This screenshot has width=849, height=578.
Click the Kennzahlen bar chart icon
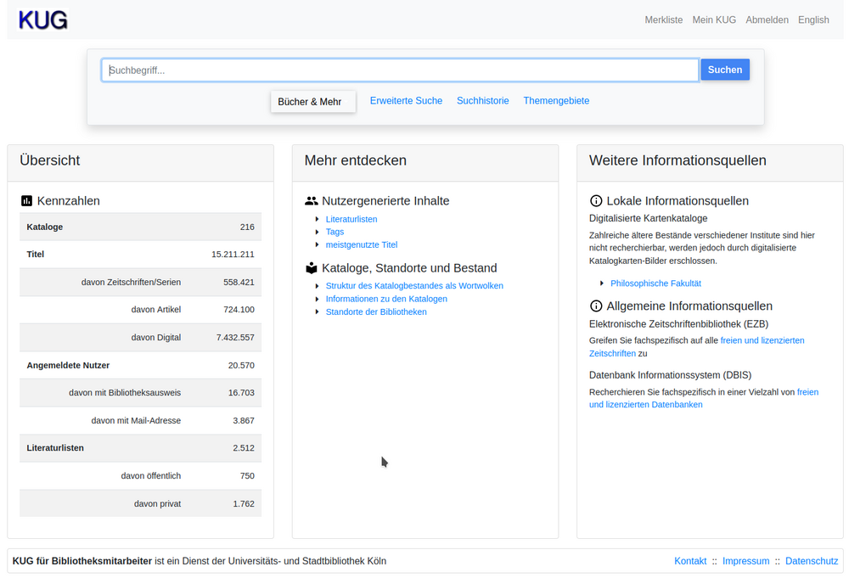pos(26,201)
